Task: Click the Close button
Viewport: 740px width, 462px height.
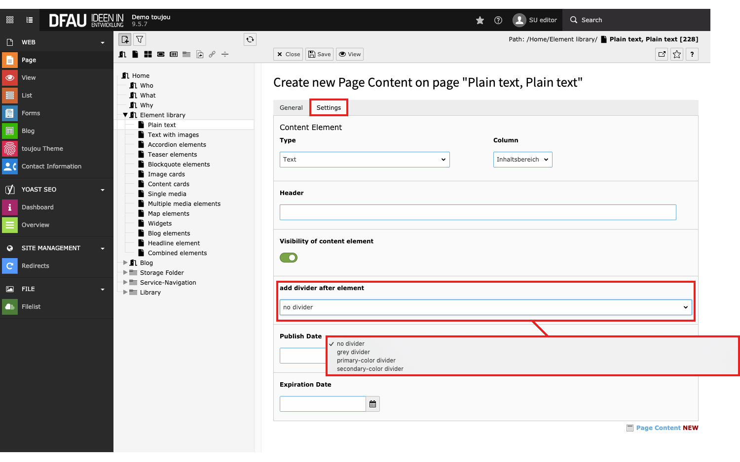Action: (x=288, y=54)
